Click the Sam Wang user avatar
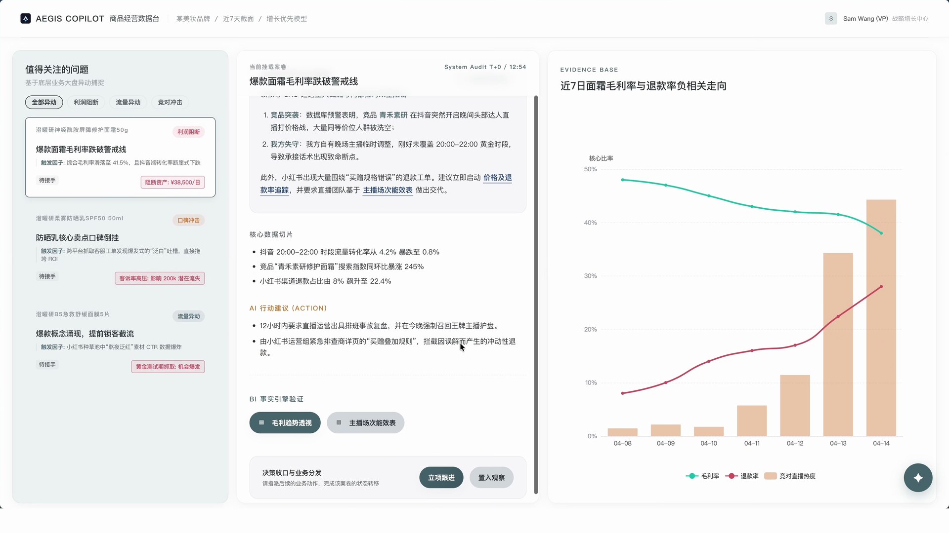Viewport: 949px width, 533px height. click(x=831, y=19)
